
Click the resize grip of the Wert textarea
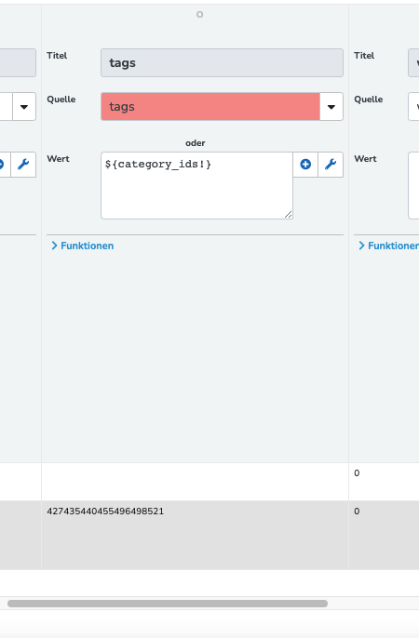(x=289, y=215)
